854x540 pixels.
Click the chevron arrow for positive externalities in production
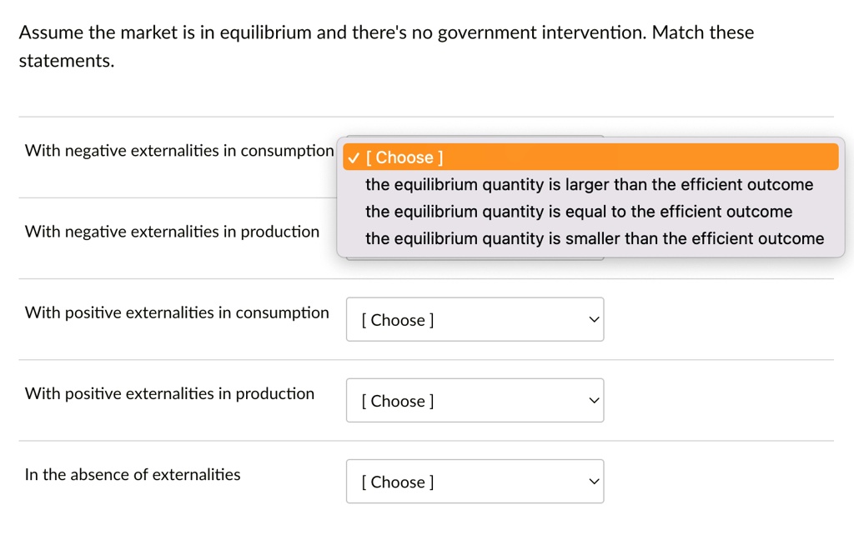pos(594,401)
